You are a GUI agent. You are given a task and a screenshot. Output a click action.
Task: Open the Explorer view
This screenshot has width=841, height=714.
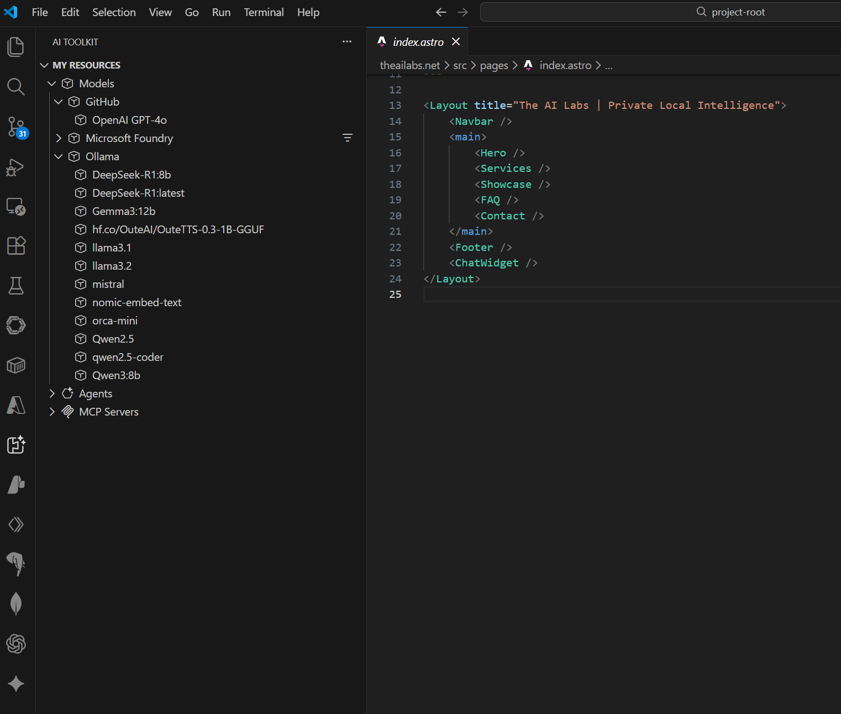15,47
